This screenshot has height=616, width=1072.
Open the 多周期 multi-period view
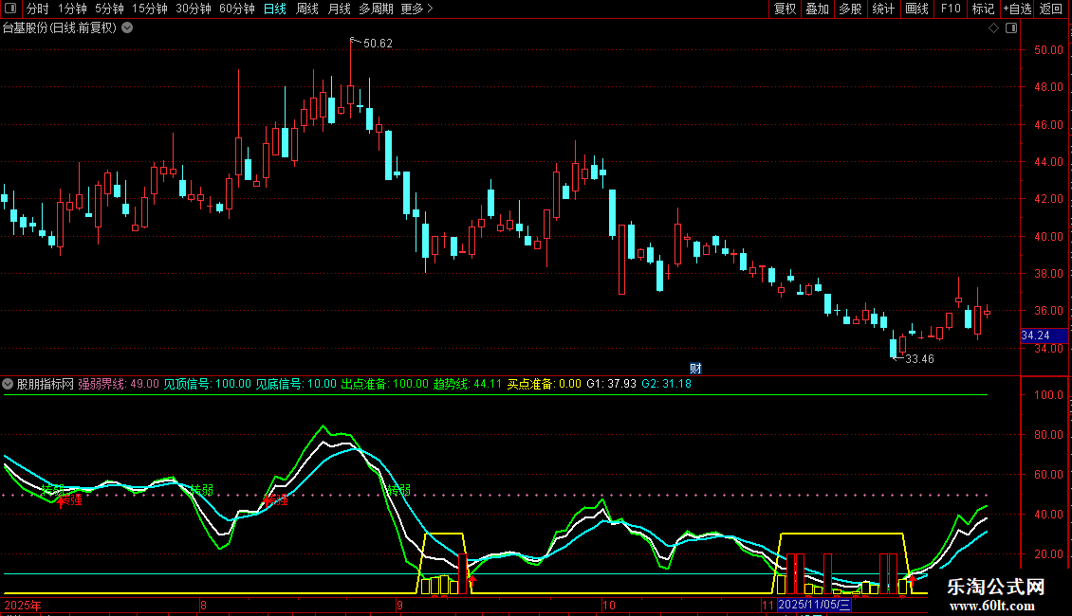tap(376, 9)
